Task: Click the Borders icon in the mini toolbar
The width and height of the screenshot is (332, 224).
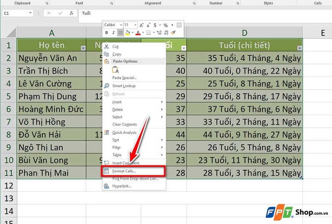Action: [149, 33]
